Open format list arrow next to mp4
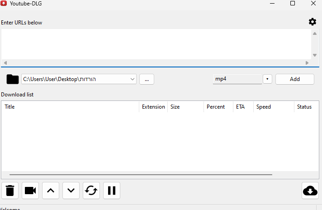Viewport: 322px width, 210px height. tap(267, 79)
